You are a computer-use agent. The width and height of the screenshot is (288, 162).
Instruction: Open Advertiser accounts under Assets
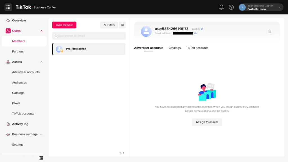click(26, 72)
